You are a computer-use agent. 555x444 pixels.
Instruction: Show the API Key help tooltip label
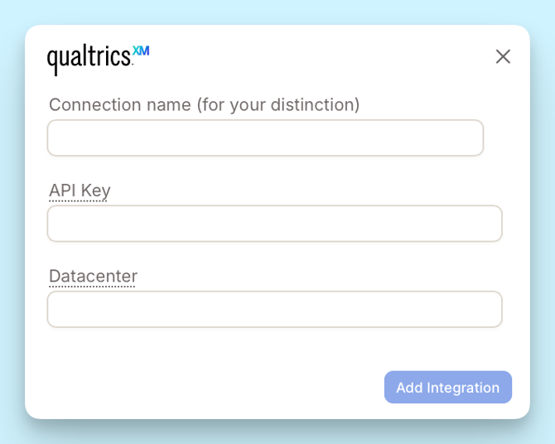(x=80, y=191)
